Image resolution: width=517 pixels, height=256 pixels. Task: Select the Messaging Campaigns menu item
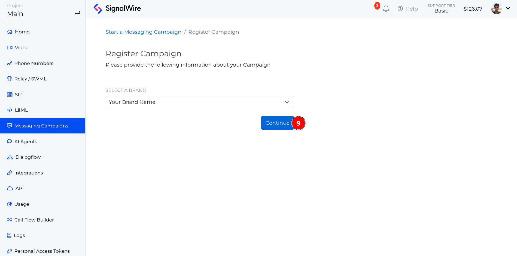[41, 126]
